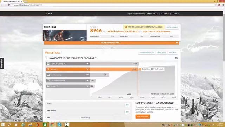Click warning icon beside time measurement notice

pos(126,27)
